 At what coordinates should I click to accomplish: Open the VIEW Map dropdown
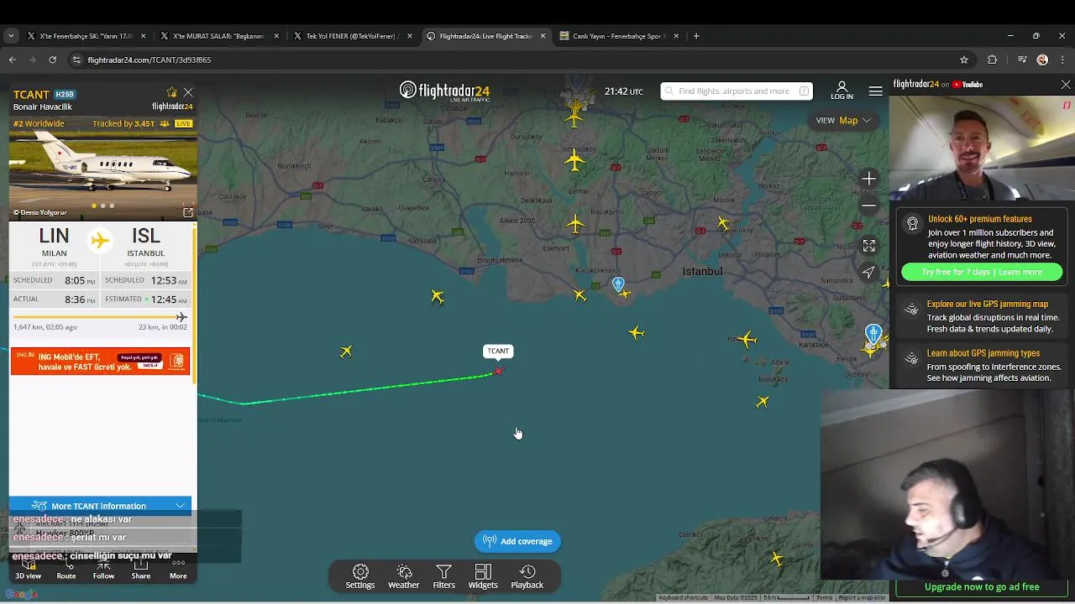[x=844, y=120]
